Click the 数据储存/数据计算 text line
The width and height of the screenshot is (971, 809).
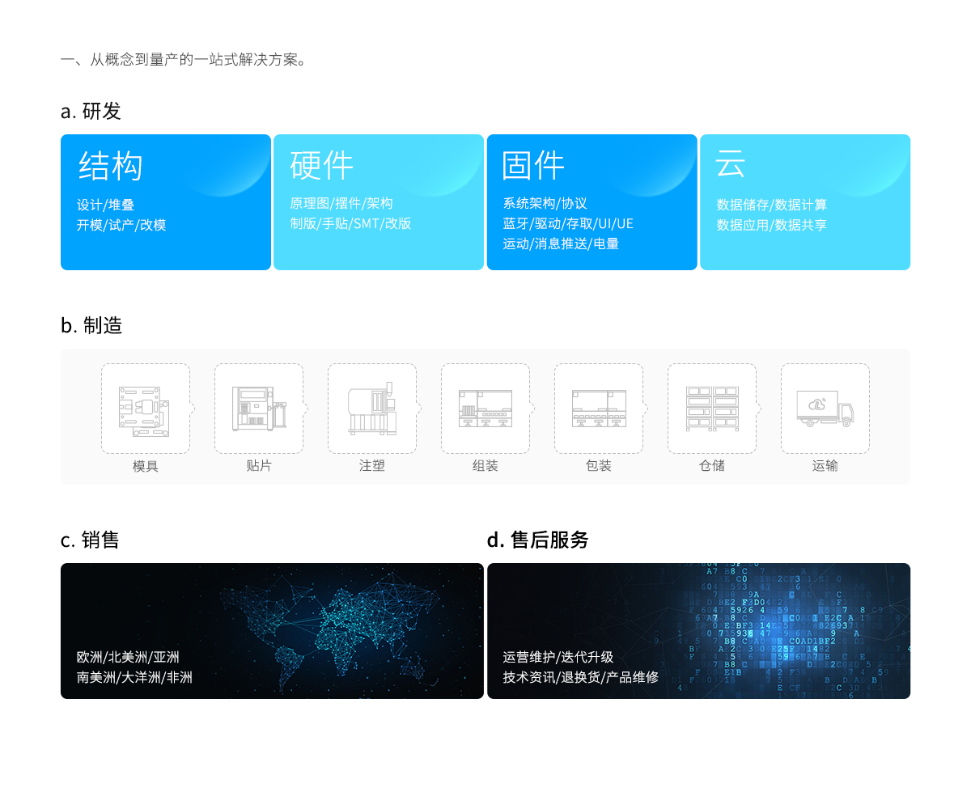772,205
